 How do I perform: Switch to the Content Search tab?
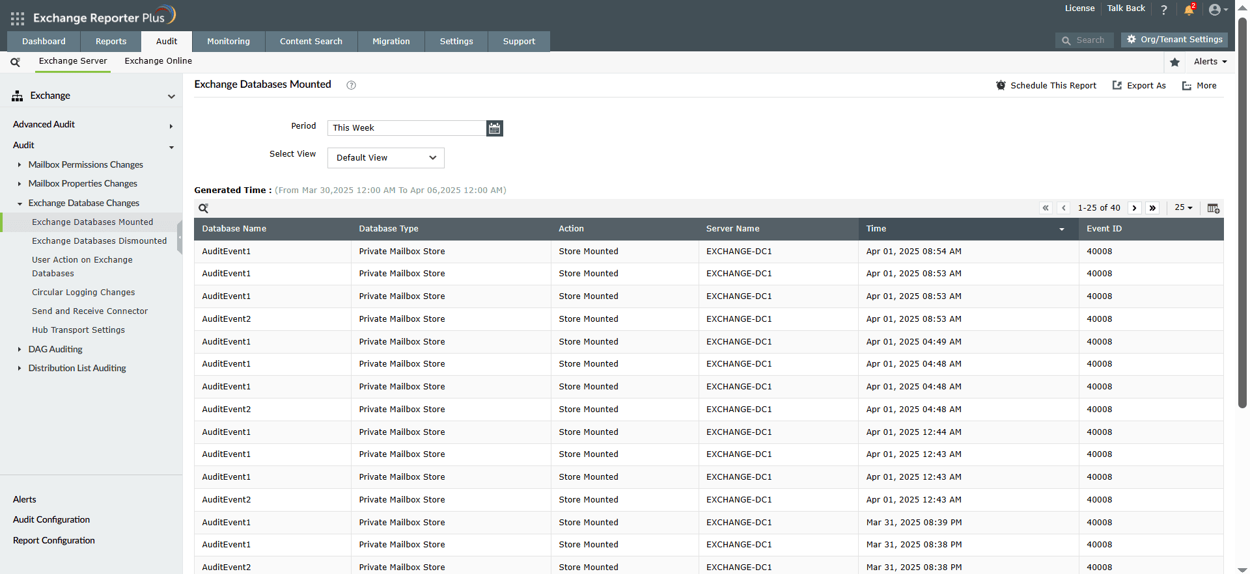coord(311,42)
